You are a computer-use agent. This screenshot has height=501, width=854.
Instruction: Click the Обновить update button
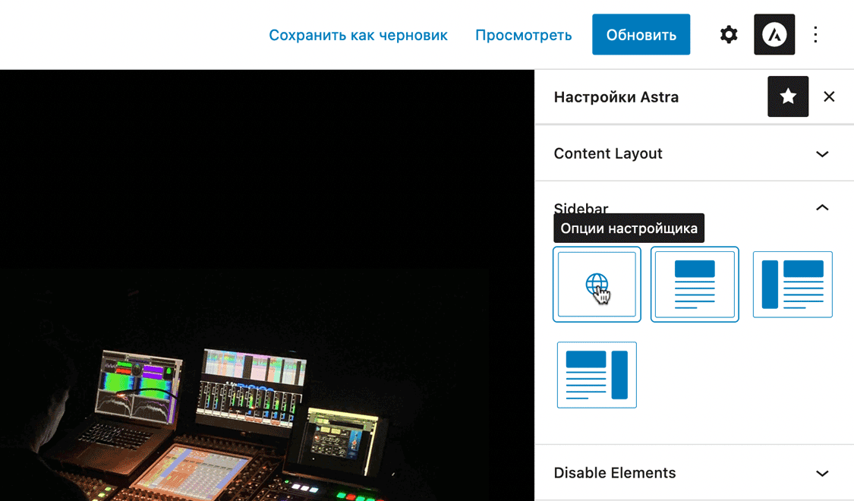[641, 35]
